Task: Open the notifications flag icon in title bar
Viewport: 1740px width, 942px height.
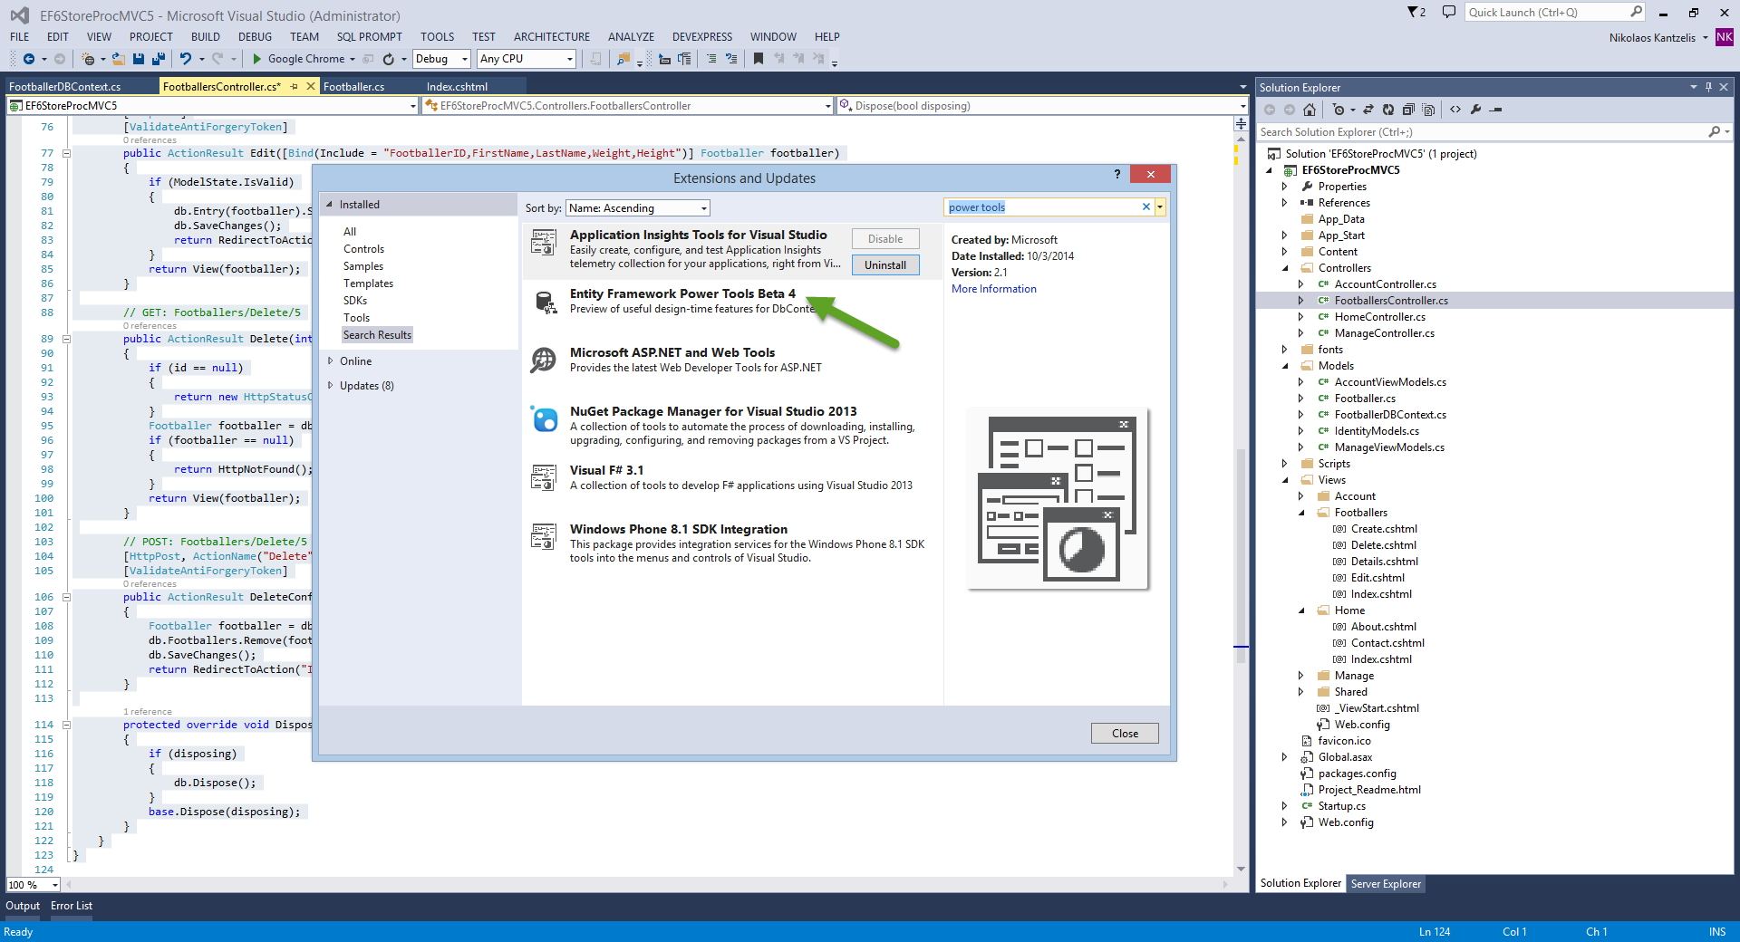Action: tap(1416, 13)
